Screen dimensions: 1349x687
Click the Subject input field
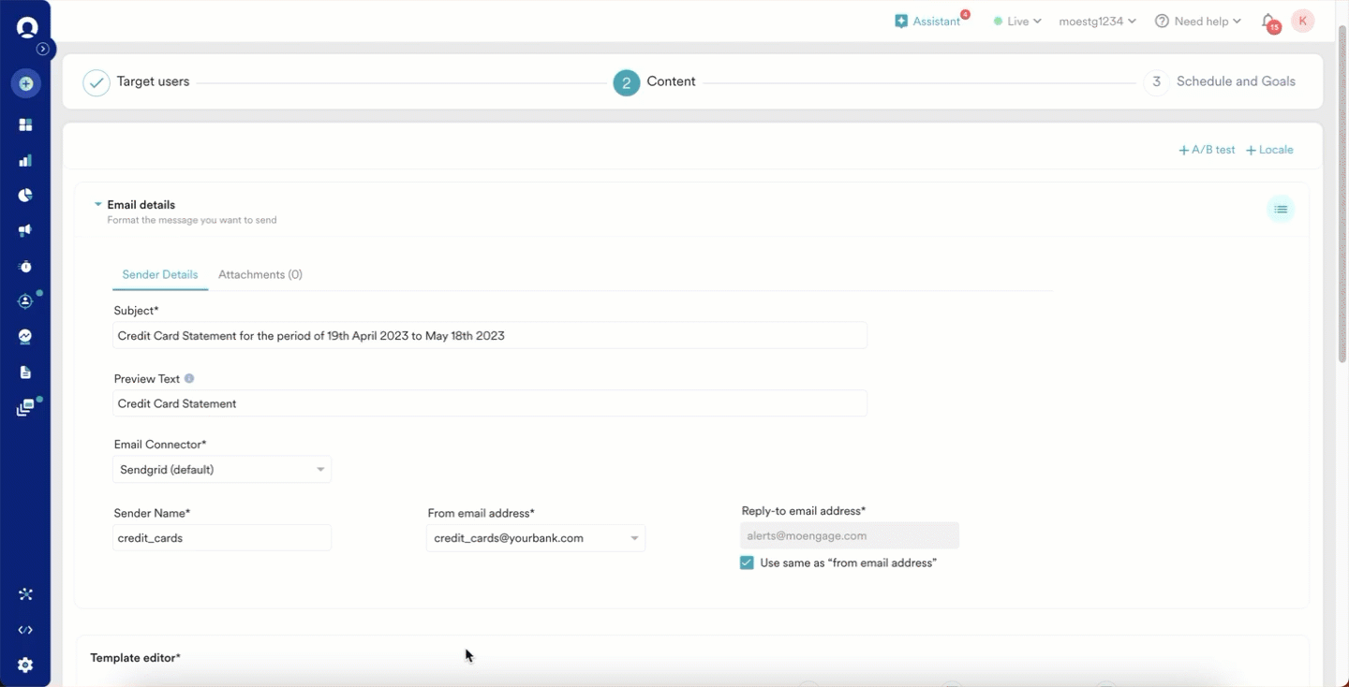(489, 336)
